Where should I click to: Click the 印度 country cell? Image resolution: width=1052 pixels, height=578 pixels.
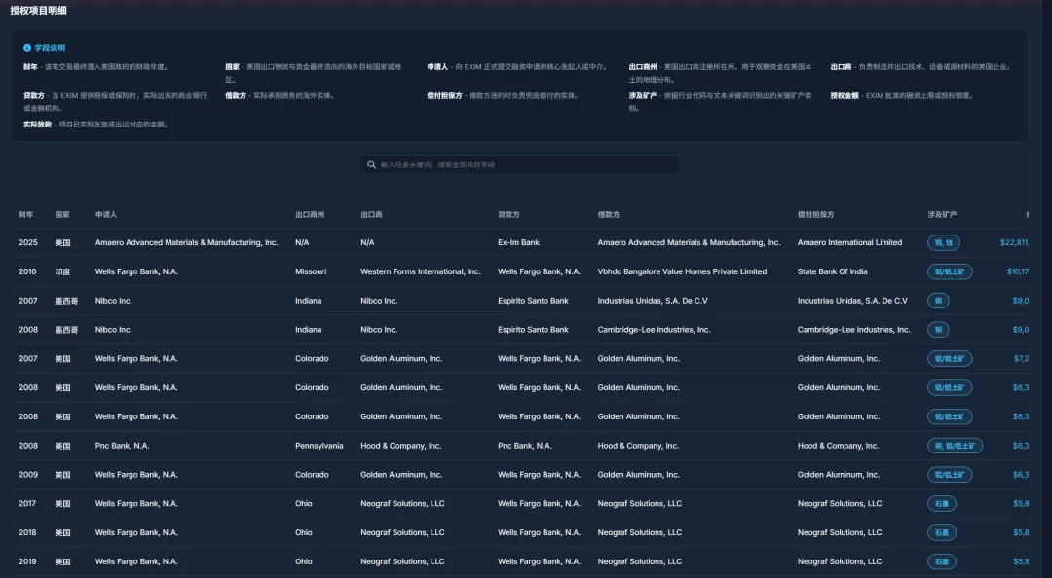(62, 271)
